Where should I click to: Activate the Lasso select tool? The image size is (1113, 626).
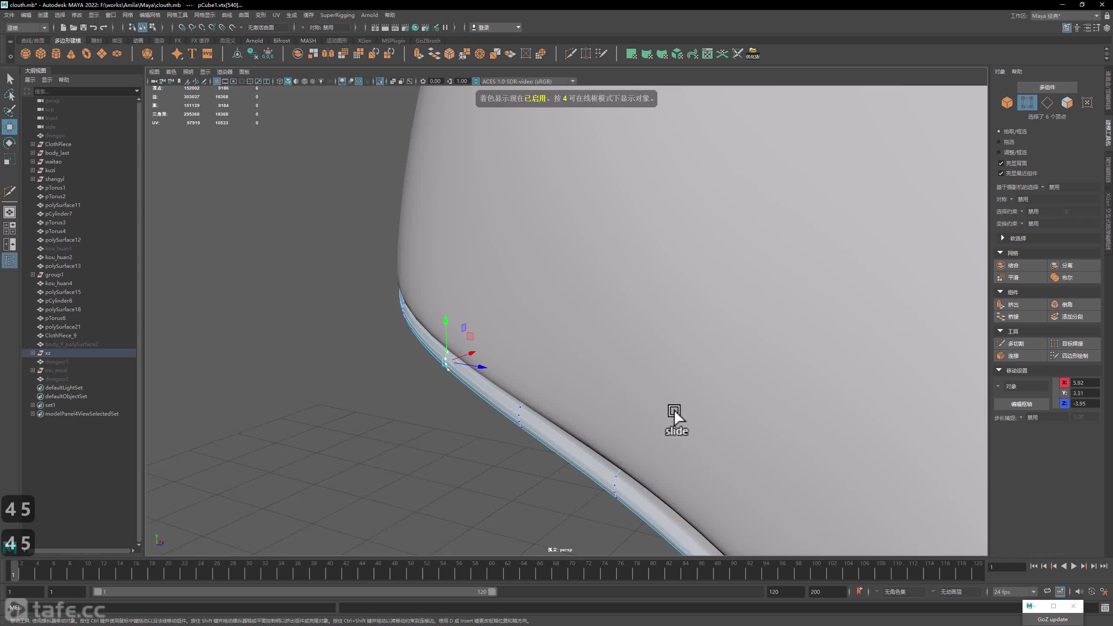[x=10, y=95]
